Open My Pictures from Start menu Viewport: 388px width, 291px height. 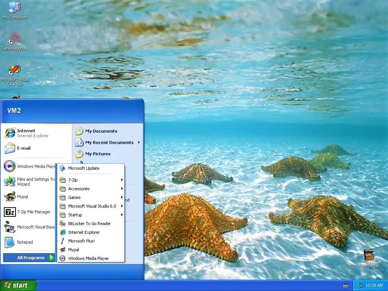[x=98, y=154]
